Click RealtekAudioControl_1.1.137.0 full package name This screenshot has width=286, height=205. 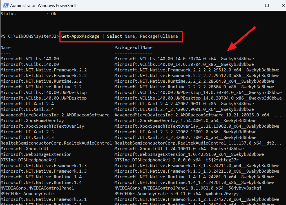coord(198,143)
